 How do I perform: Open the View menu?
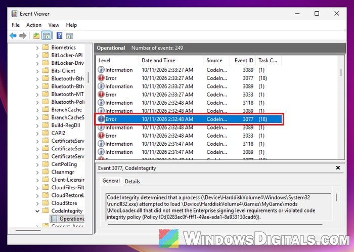click(x=54, y=25)
